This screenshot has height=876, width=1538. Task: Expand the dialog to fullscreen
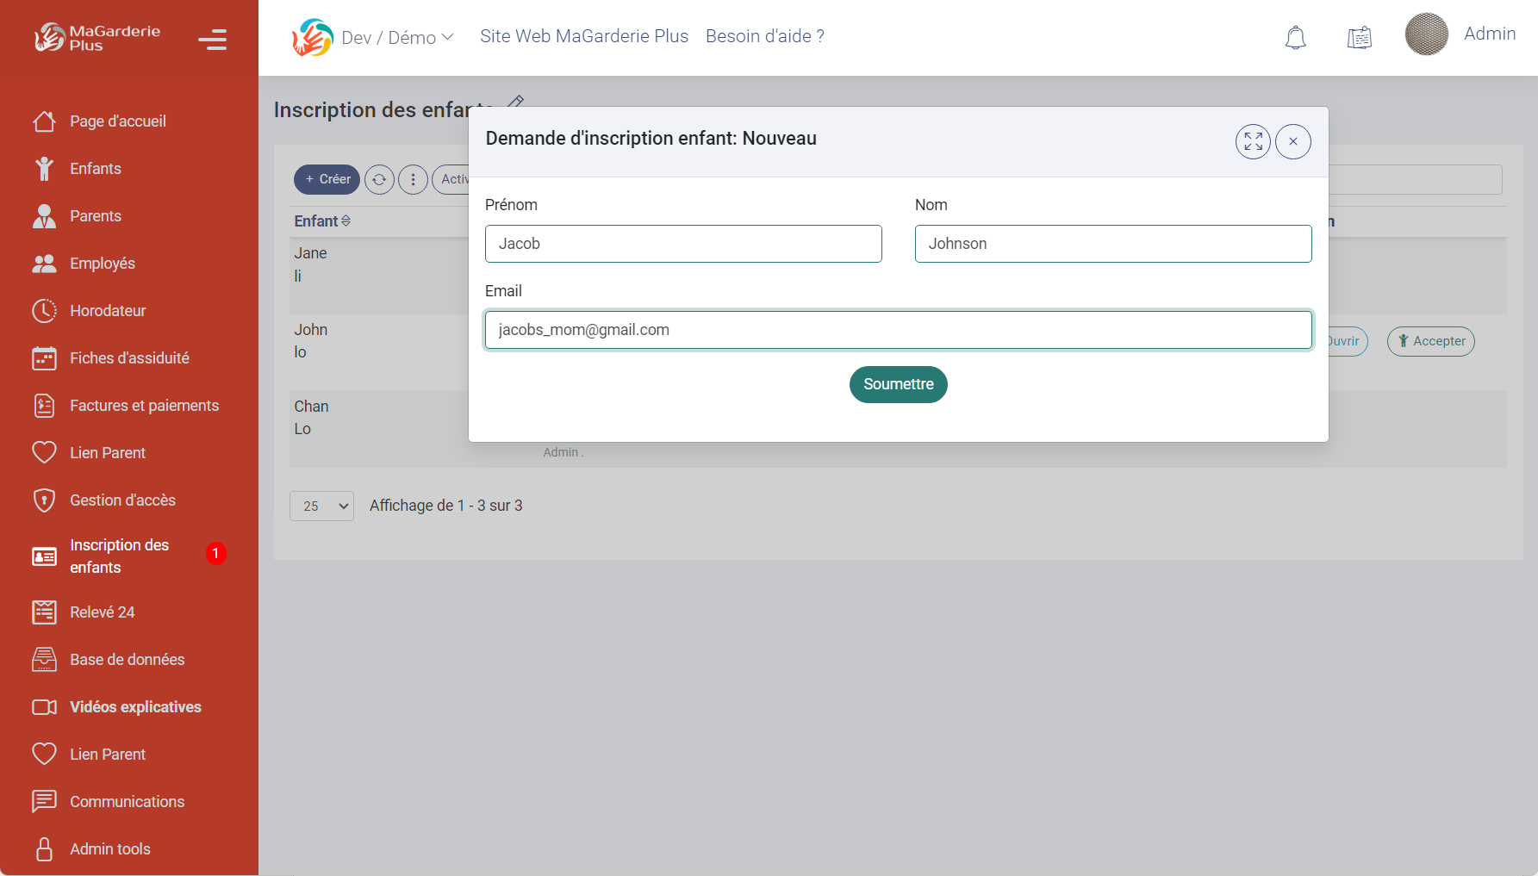(1253, 142)
